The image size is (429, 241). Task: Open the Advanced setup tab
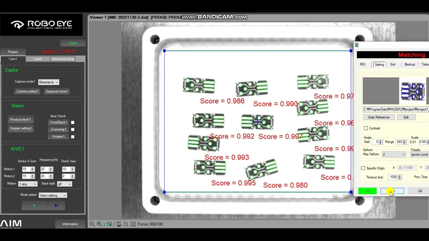(63, 59)
